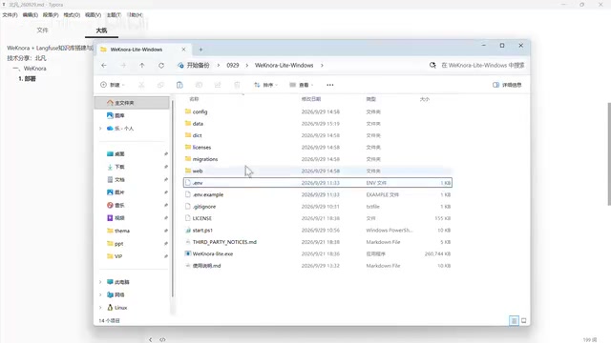The width and height of the screenshot is (611, 343).
Task: Click the Copy toolbar icon
Action: coord(160,85)
